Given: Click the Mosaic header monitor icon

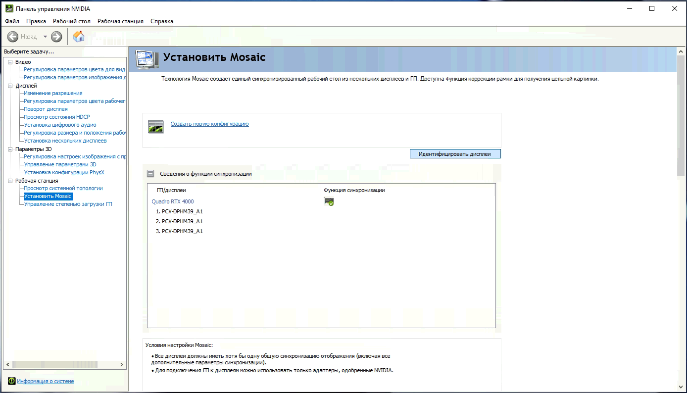Looking at the screenshot, I should pos(147,59).
